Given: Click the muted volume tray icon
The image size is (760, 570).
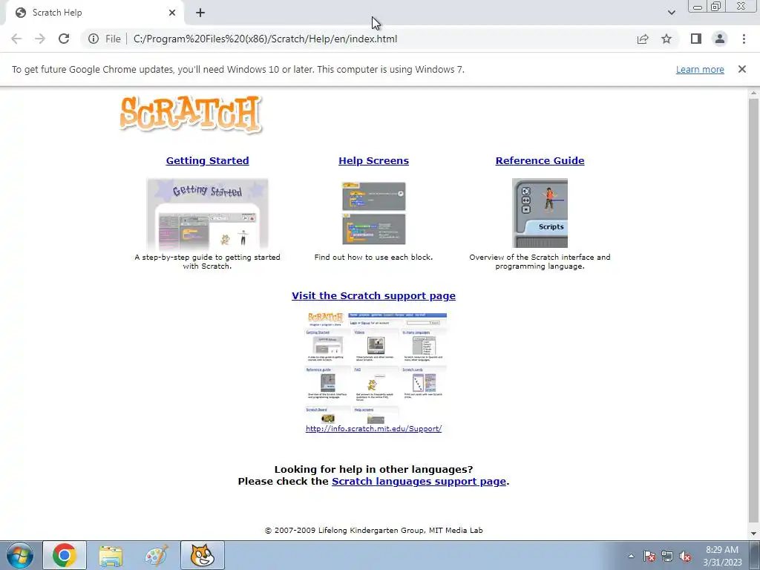Looking at the screenshot, I should [685, 556].
